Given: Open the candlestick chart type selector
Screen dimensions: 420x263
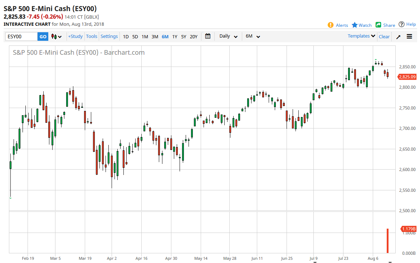Looking at the screenshot, I should pyautogui.click(x=56, y=36).
